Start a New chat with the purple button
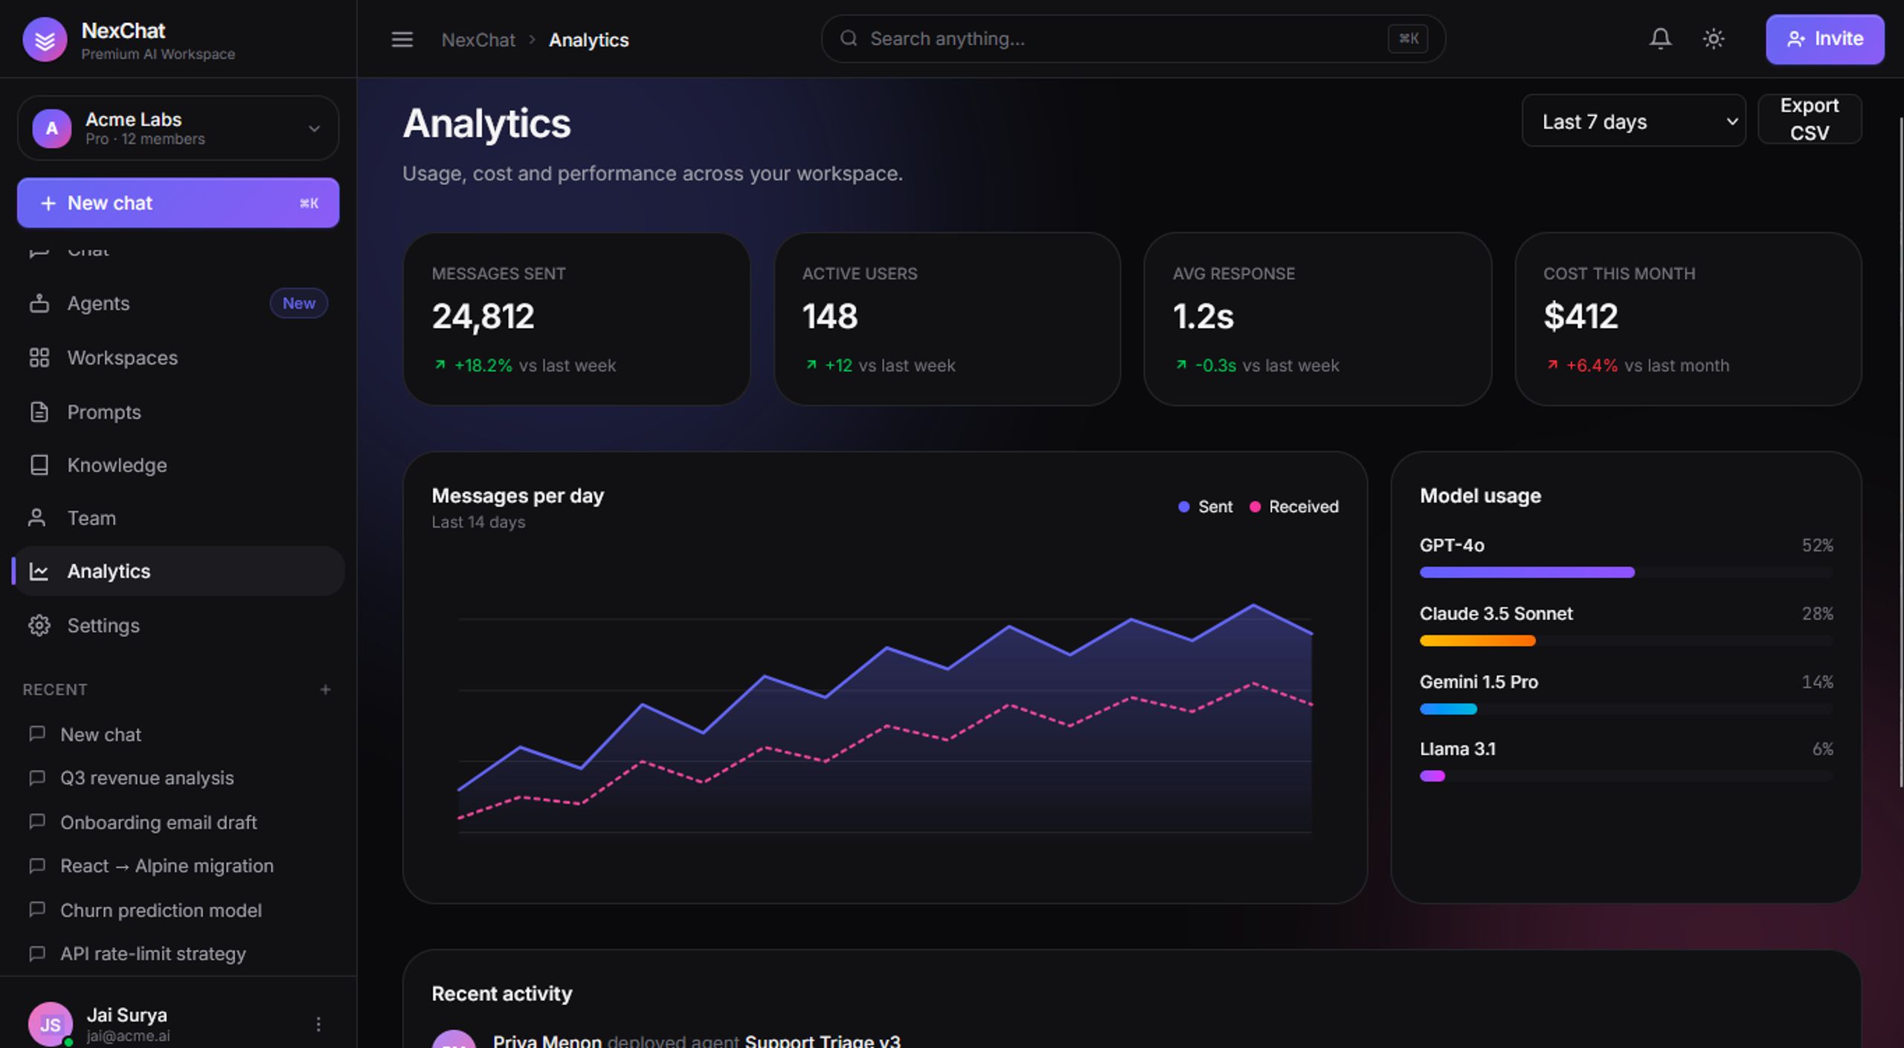The width and height of the screenshot is (1904, 1048). [178, 203]
